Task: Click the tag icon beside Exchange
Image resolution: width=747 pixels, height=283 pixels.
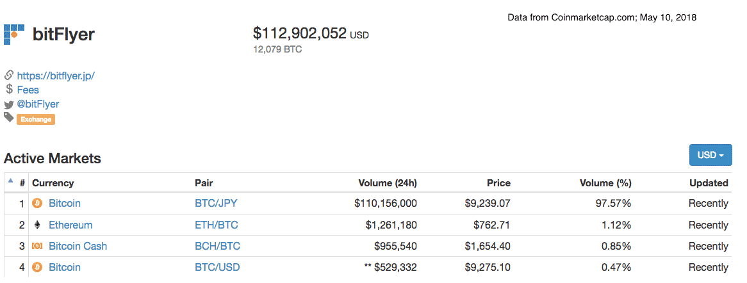Action: coord(9,118)
